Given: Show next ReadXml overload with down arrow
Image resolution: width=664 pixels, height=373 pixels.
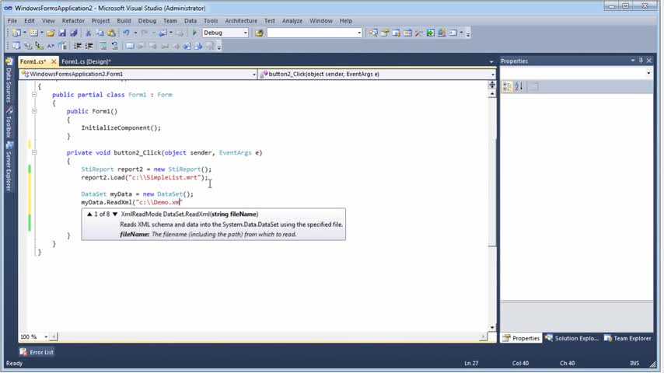Looking at the screenshot, I should [x=115, y=214].
